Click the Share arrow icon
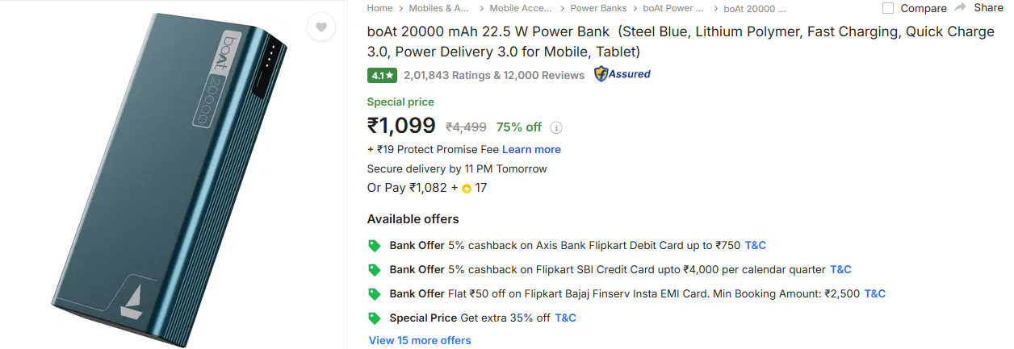This screenshot has height=349, width=1014. point(960,7)
